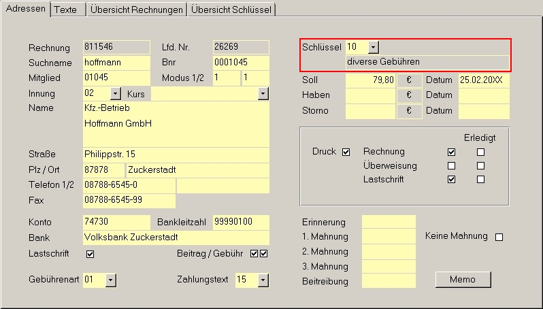Open the Gebührenart dropdown
The height and width of the screenshot is (309, 543).
click(x=111, y=280)
